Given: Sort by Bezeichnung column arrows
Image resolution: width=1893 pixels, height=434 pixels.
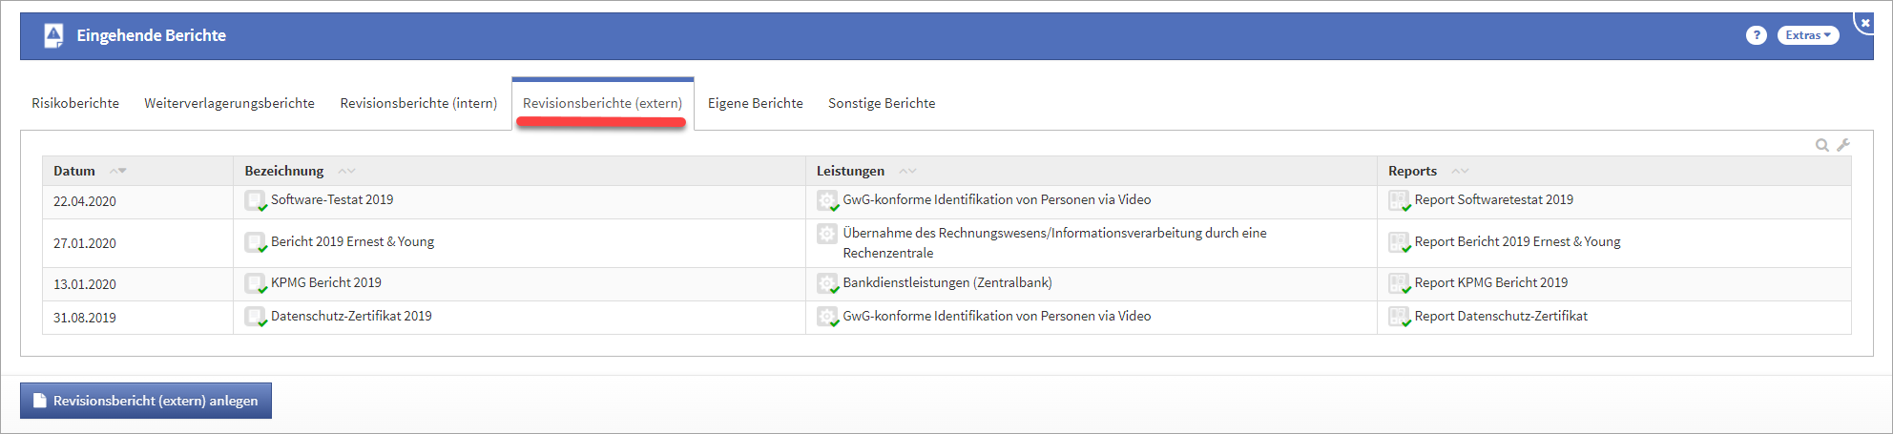Looking at the screenshot, I should (x=346, y=171).
